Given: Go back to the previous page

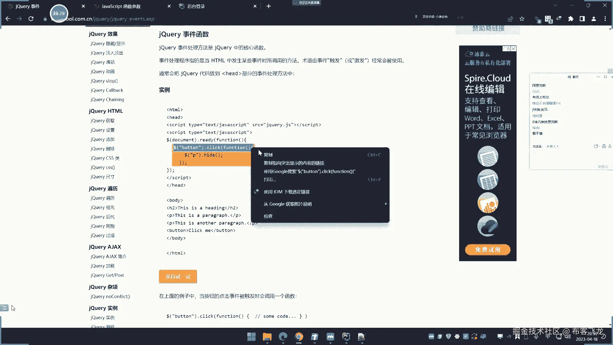Looking at the screenshot, I should pyautogui.click(x=8, y=19).
